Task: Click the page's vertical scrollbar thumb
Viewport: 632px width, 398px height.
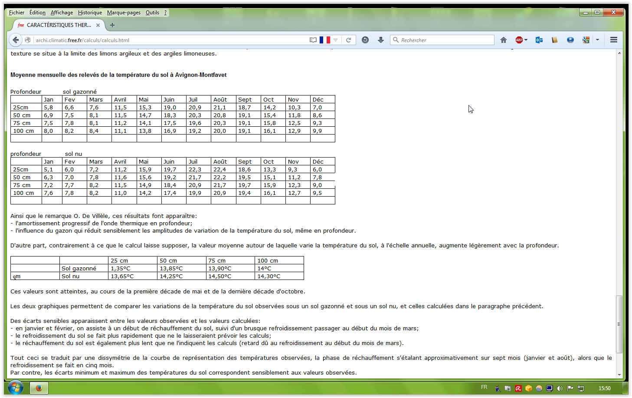Action: [x=619, y=324]
